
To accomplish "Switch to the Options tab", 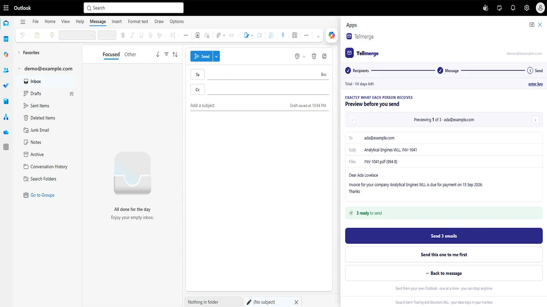I will click(177, 22).
